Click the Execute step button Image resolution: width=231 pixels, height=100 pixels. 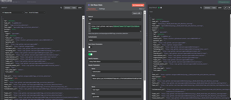pos(138,5)
